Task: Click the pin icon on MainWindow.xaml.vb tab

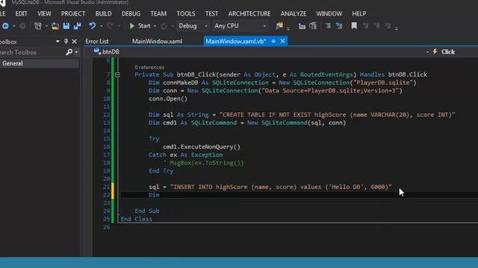Action: (273, 41)
